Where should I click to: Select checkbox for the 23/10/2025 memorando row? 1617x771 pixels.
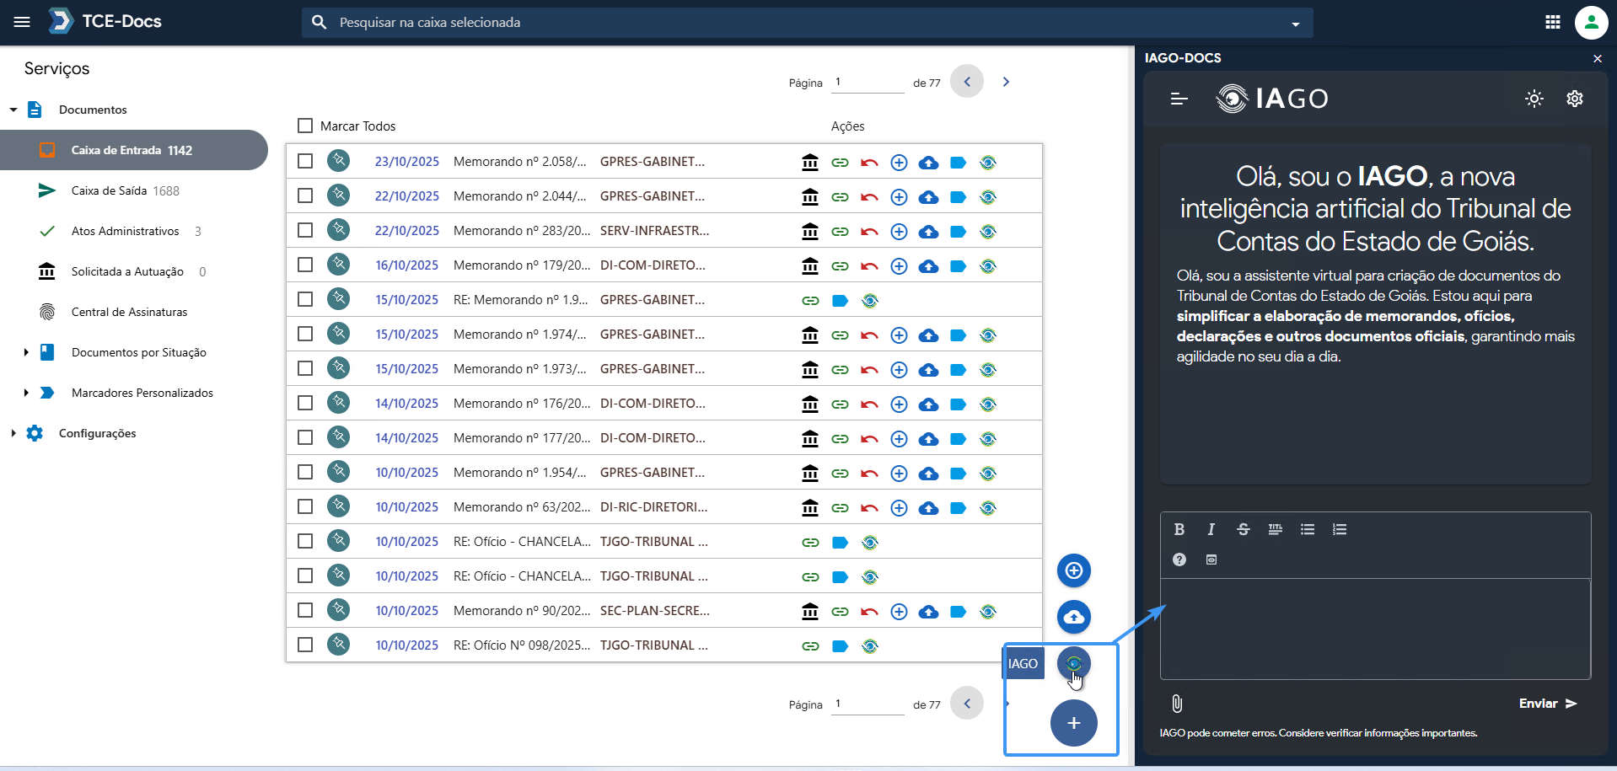pos(305,161)
